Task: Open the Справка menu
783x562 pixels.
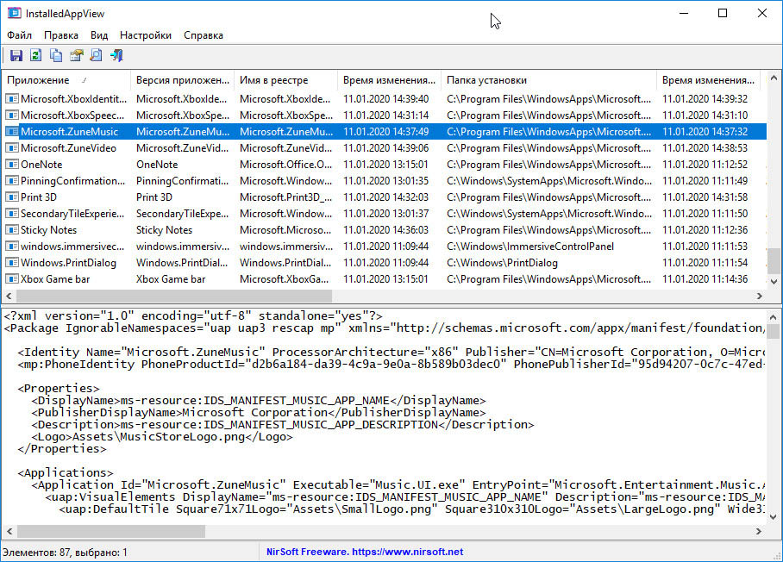Action: coord(204,35)
